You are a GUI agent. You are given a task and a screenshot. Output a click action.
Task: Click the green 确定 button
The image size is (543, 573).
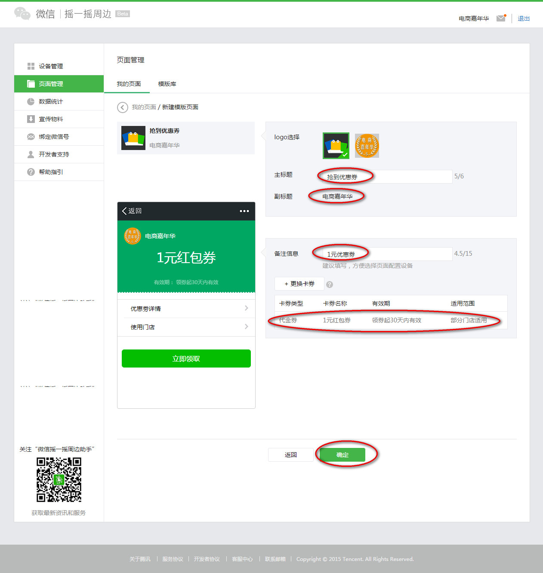tap(342, 455)
